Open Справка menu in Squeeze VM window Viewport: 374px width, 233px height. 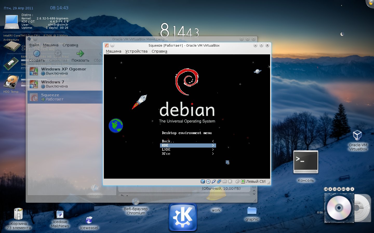(x=159, y=51)
